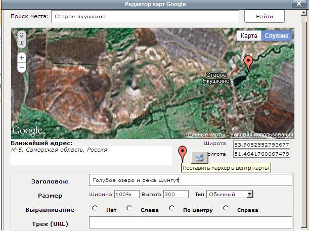Screen dimensions: 309x232
Task: Click the Google logo on the map
Action: tap(27, 130)
